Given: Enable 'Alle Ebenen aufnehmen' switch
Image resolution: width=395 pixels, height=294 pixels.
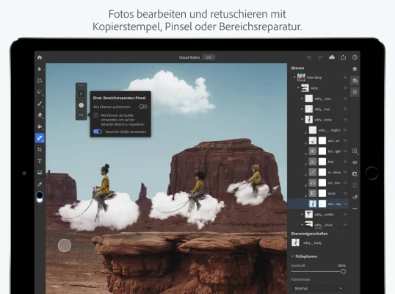Looking at the screenshot, I should pos(143,107).
